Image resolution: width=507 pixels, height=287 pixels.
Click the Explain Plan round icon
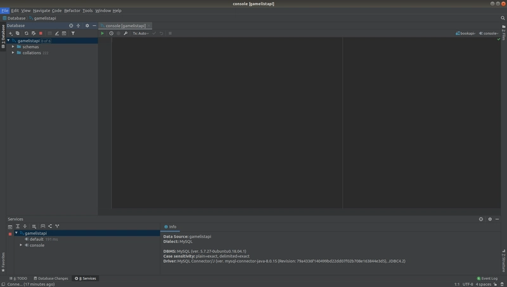(x=119, y=34)
